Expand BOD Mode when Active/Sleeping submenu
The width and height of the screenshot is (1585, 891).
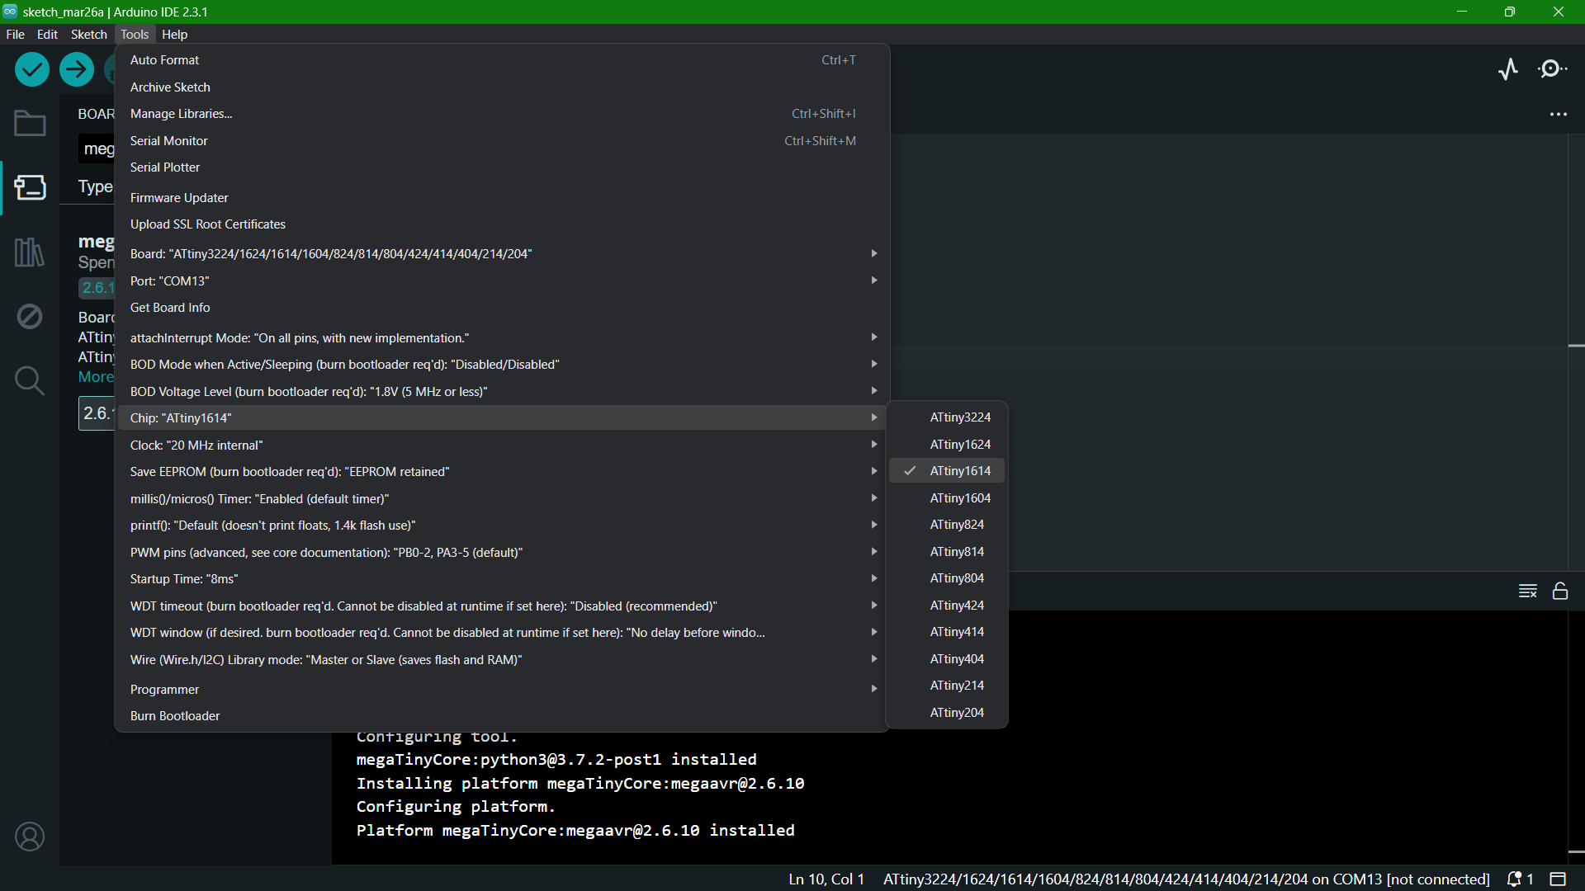point(502,365)
